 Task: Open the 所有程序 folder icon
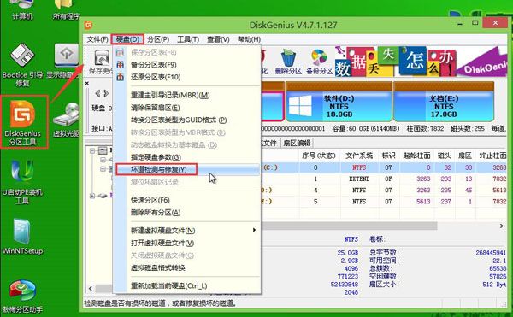(66, 9)
